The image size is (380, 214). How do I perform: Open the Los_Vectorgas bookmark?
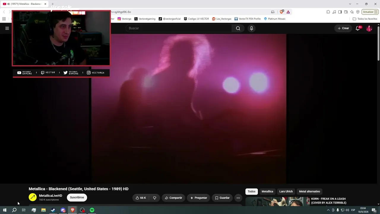pos(222,19)
